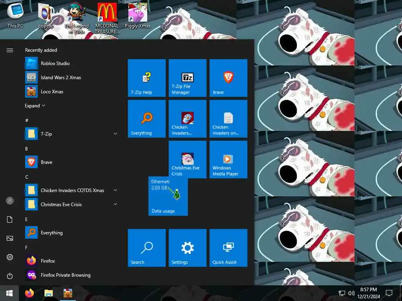Expand the 7-Zip folder chevron

tap(115, 134)
